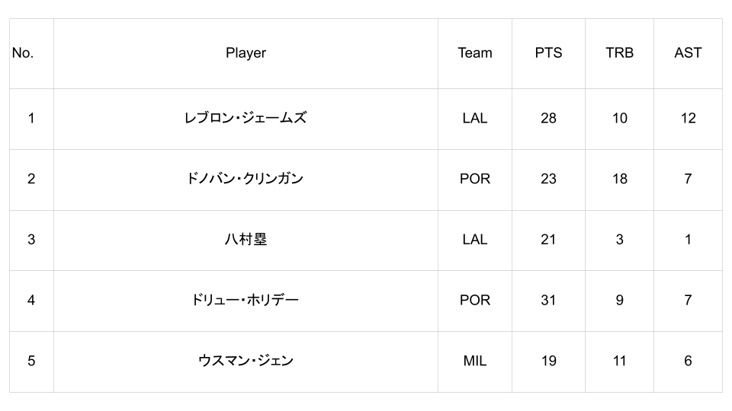The width and height of the screenshot is (732, 411).
Task: Click the AST value 6
Action: (x=688, y=361)
